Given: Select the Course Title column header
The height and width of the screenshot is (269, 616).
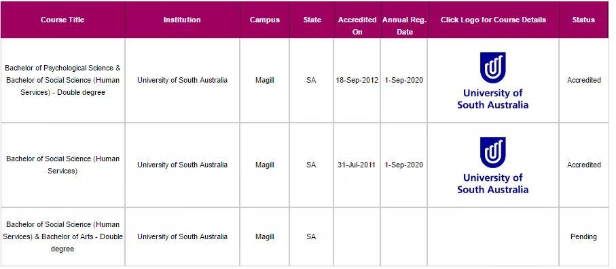Looking at the screenshot, I should (62, 20).
